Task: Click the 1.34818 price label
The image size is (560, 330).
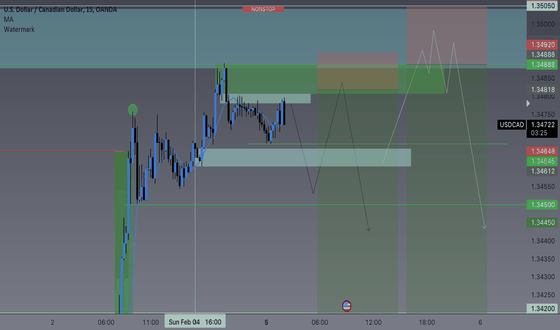Action: click(543, 89)
